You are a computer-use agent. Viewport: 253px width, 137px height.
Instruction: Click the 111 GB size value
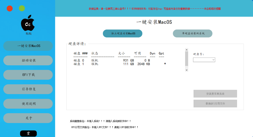pos(128,64)
